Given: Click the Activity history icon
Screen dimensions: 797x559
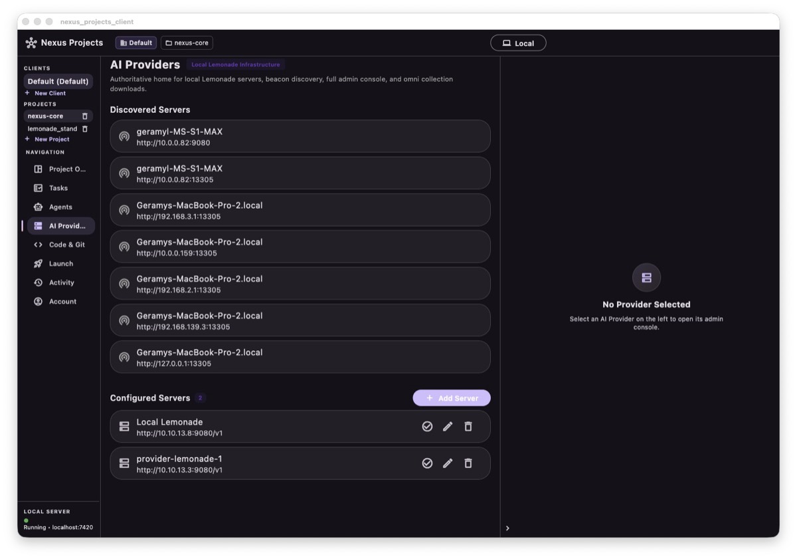Looking at the screenshot, I should [38, 282].
